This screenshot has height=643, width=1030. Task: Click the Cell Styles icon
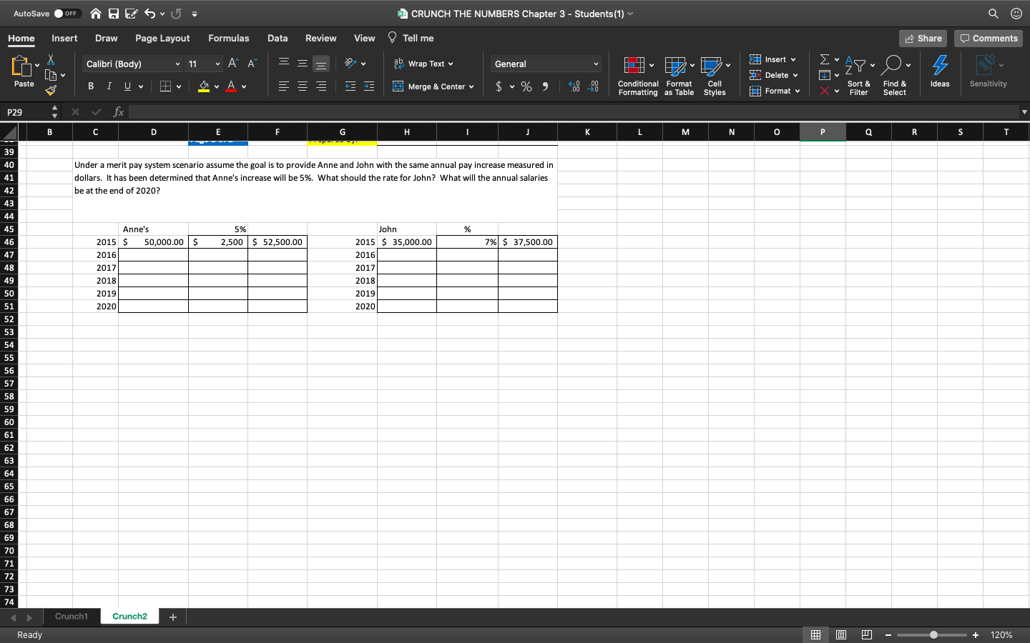715,74
